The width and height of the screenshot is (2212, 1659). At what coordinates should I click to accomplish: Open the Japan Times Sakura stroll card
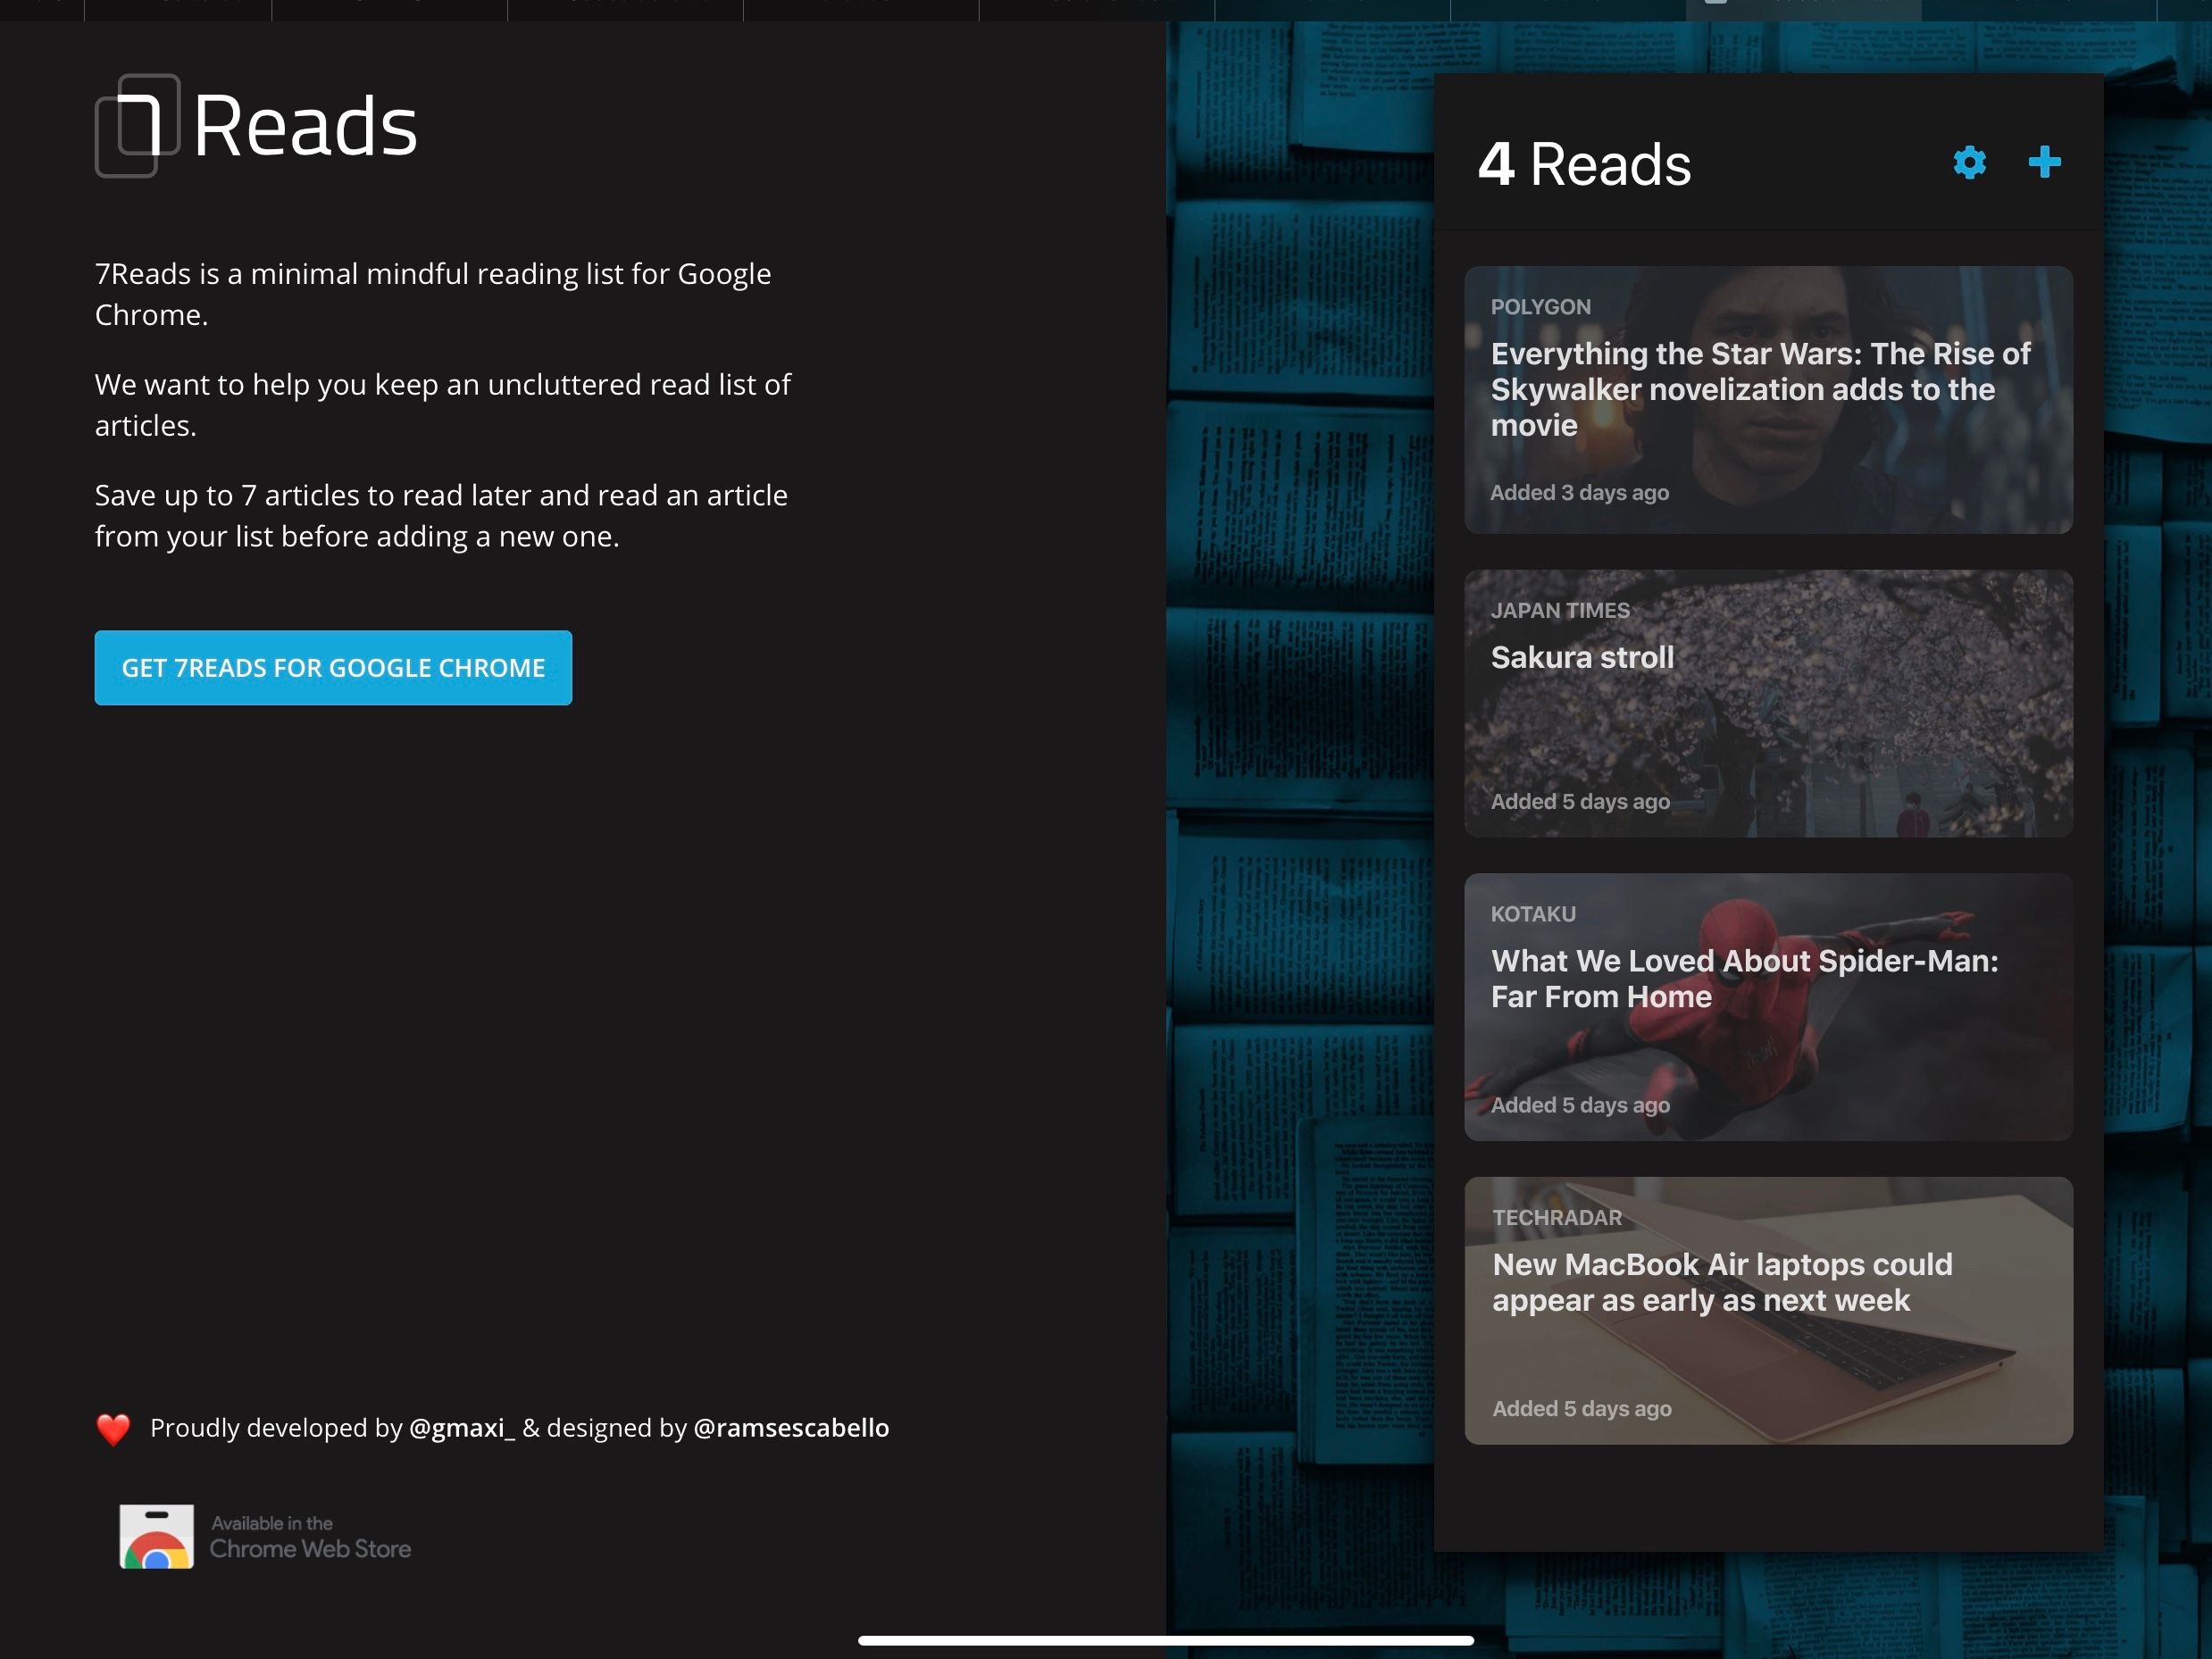click(x=1768, y=703)
